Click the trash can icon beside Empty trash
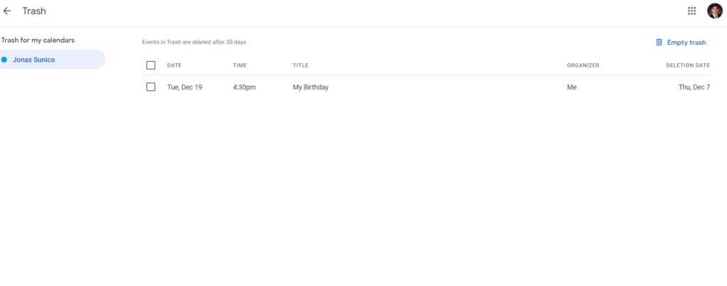 coord(659,42)
